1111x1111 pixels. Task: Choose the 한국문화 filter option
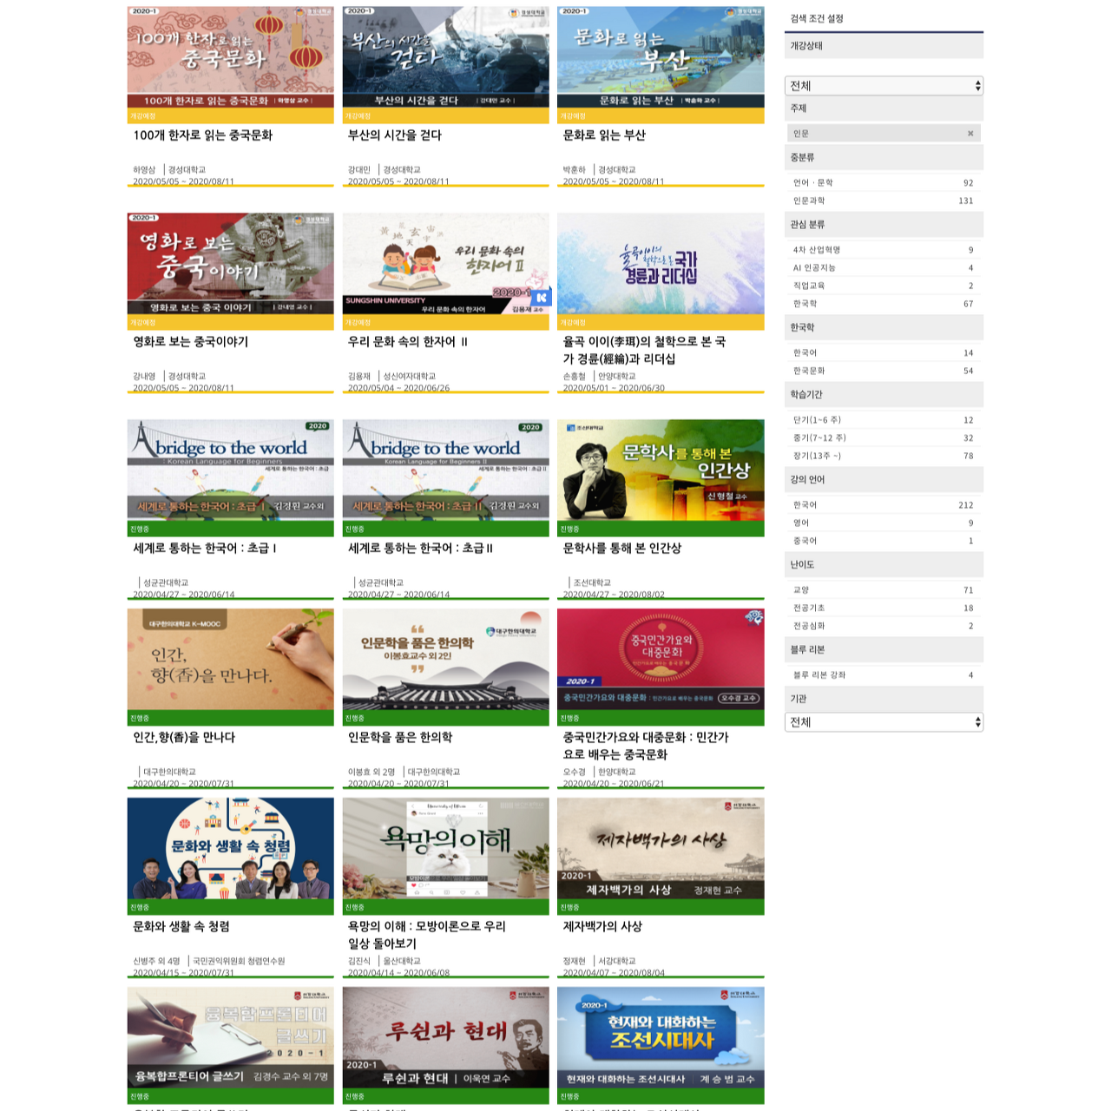(884, 371)
